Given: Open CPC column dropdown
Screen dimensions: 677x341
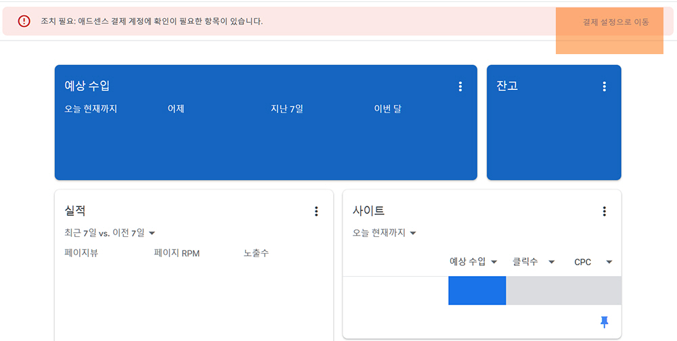Looking at the screenshot, I should point(593,262).
